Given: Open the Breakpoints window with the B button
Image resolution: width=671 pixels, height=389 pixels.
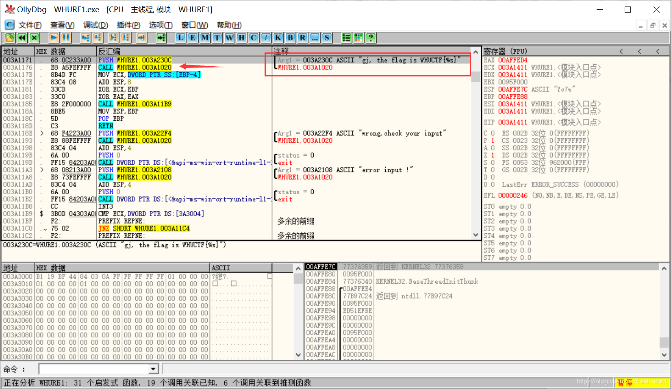Looking at the screenshot, I should [290, 38].
